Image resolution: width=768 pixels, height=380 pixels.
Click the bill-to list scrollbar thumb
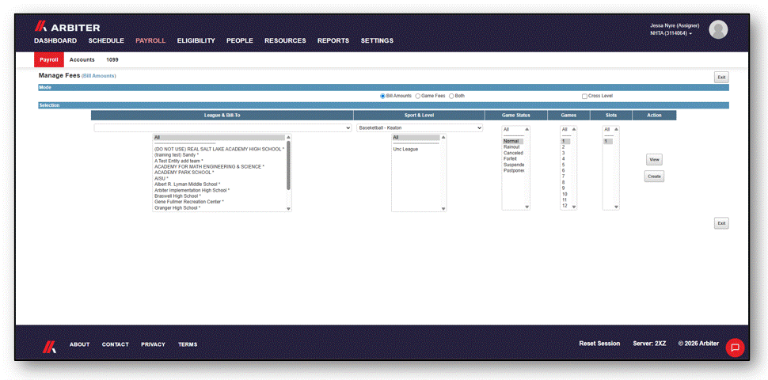[x=288, y=165]
